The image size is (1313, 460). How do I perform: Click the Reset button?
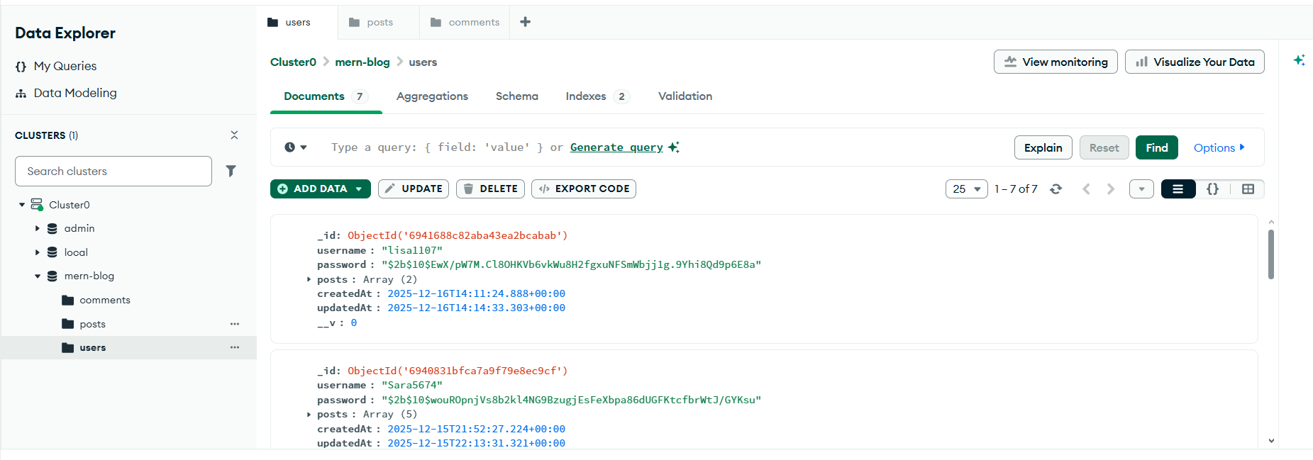(1104, 147)
